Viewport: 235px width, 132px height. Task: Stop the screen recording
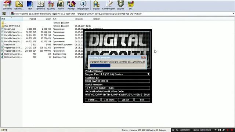click(x=232, y=130)
